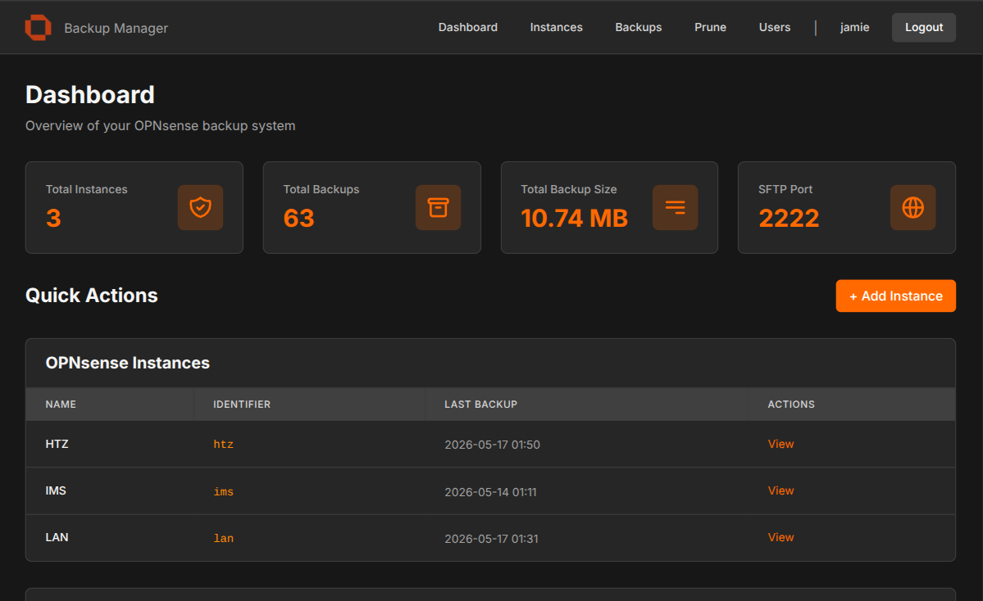The height and width of the screenshot is (601, 983).
Task: Go to the Instances page
Action: (x=556, y=28)
